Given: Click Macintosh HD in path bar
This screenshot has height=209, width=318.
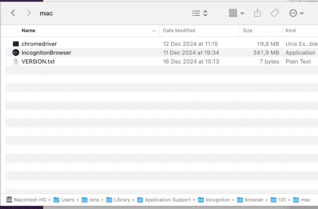Looking at the screenshot, I should click(x=29, y=200).
